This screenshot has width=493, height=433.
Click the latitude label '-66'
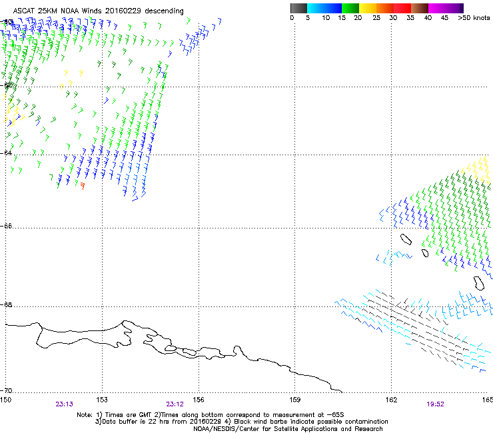(7, 226)
